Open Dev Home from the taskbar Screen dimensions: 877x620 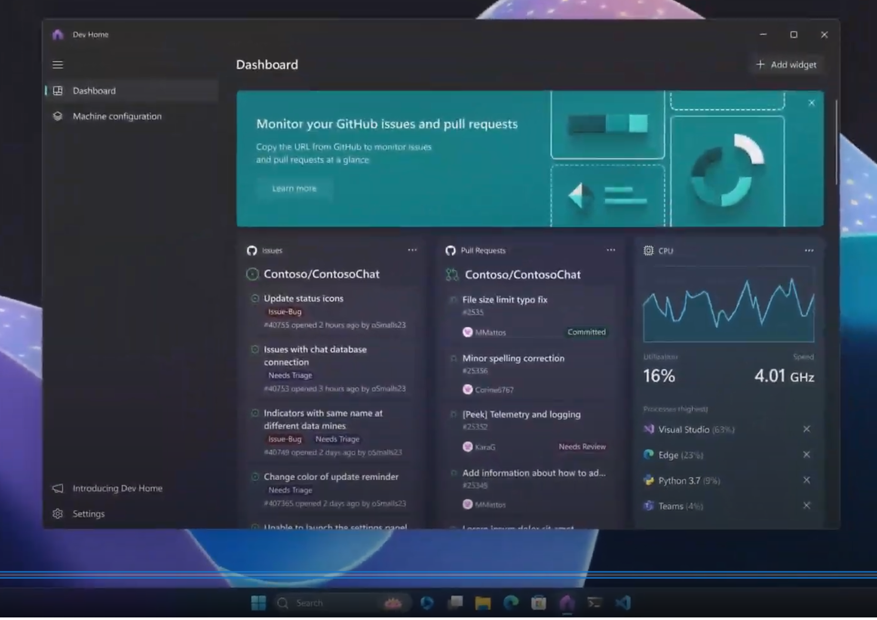coord(567,603)
